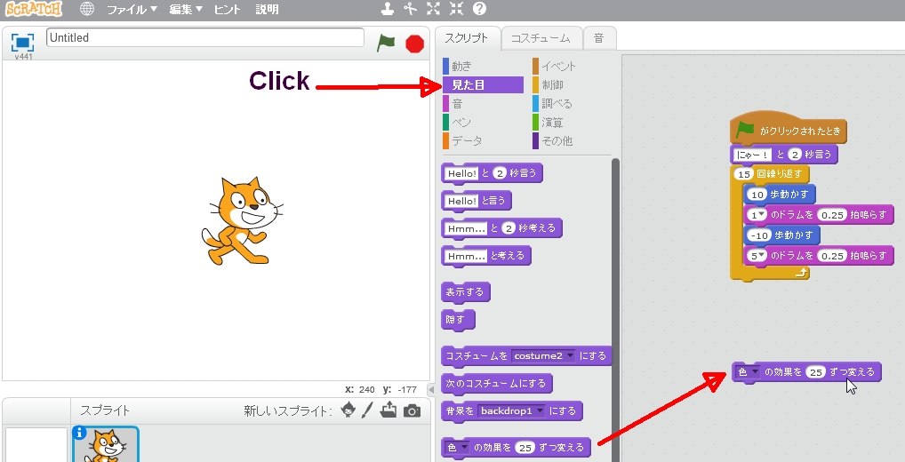Create new sprite from camera icon
Image resolution: width=905 pixels, height=462 pixels.
[x=412, y=410]
